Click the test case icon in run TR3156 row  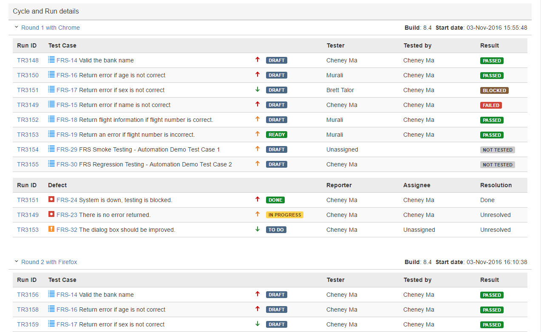tap(51, 294)
